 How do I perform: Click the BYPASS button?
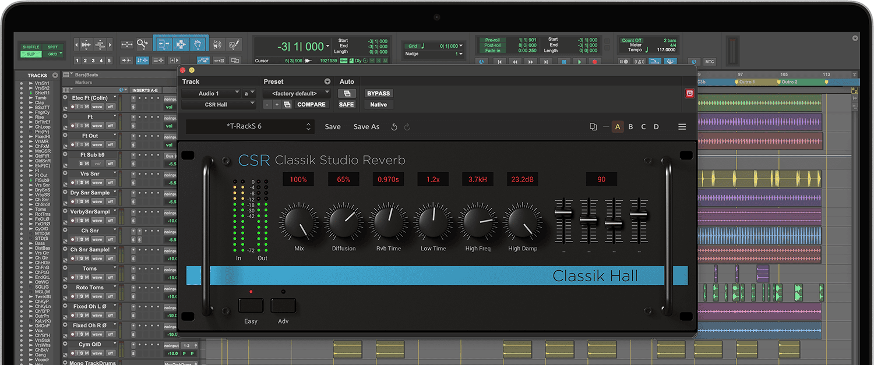[378, 93]
